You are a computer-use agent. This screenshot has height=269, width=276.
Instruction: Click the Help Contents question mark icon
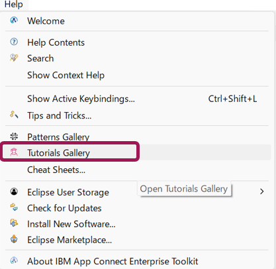coord(14,42)
